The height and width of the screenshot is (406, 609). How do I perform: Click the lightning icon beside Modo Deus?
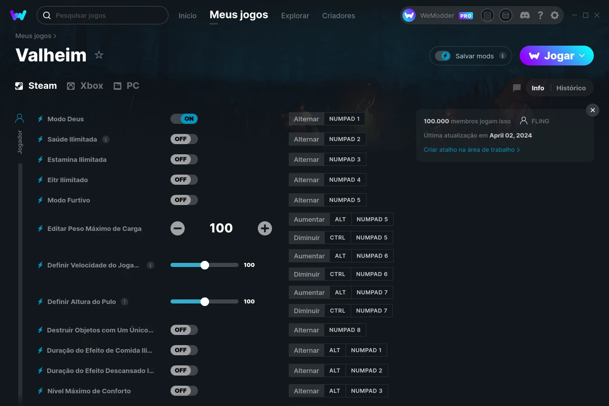pos(40,119)
